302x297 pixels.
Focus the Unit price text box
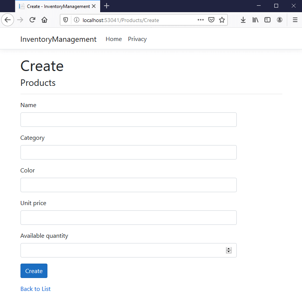pos(128,218)
